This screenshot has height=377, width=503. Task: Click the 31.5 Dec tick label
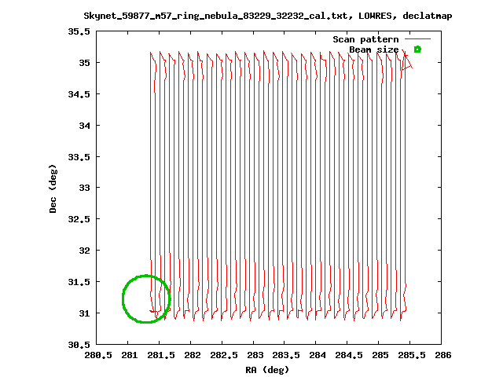(x=79, y=282)
